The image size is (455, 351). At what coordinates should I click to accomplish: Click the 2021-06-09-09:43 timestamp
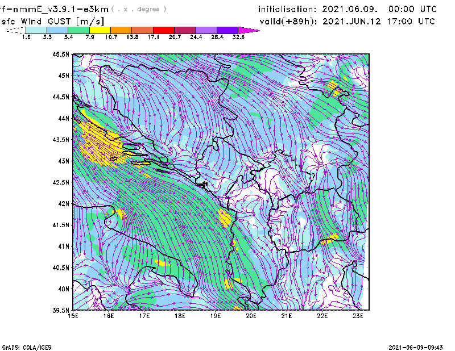[416, 348]
